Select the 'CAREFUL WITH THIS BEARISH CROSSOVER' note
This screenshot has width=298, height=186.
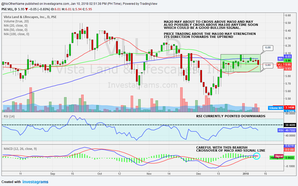pyautogui.click(x=231, y=149)
